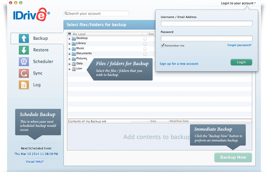Select the Lion drive name
Image resolution: width=268 pixels, height=172 pixels.
click(x=79, y=68)
